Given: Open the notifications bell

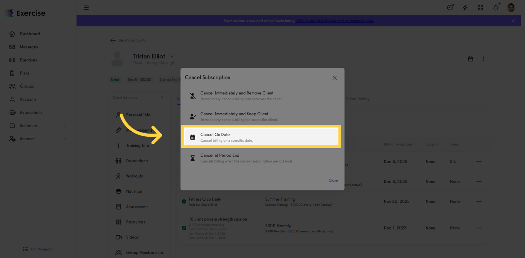Looking at the screenshot, I should point(495,7).
